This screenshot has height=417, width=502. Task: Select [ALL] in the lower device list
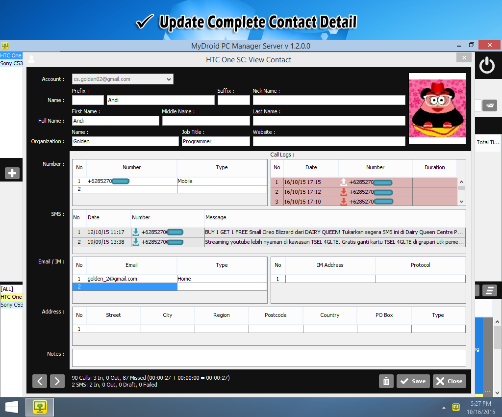coord(7,289)
